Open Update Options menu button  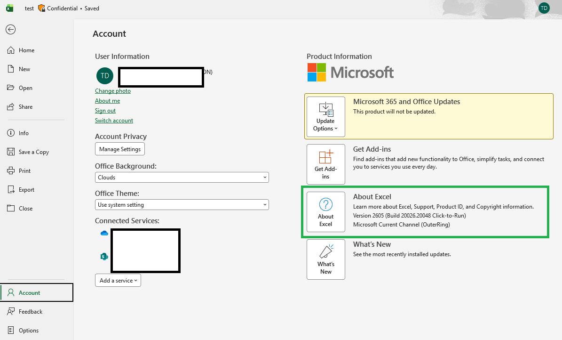coord(326,117)
